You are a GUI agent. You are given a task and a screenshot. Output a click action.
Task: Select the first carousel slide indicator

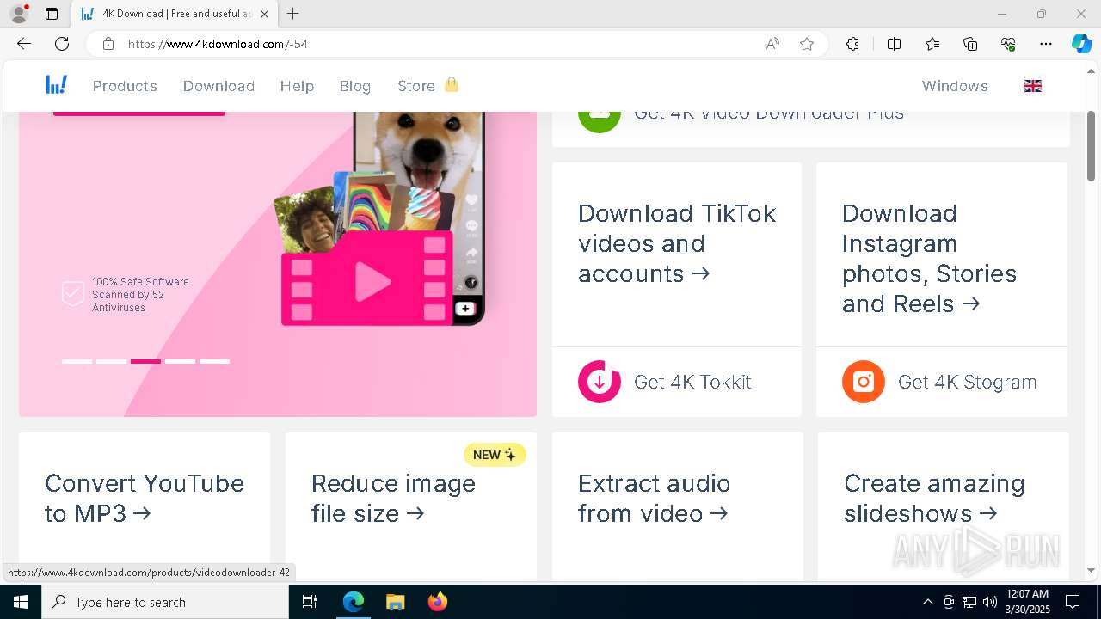click(77, 361)
